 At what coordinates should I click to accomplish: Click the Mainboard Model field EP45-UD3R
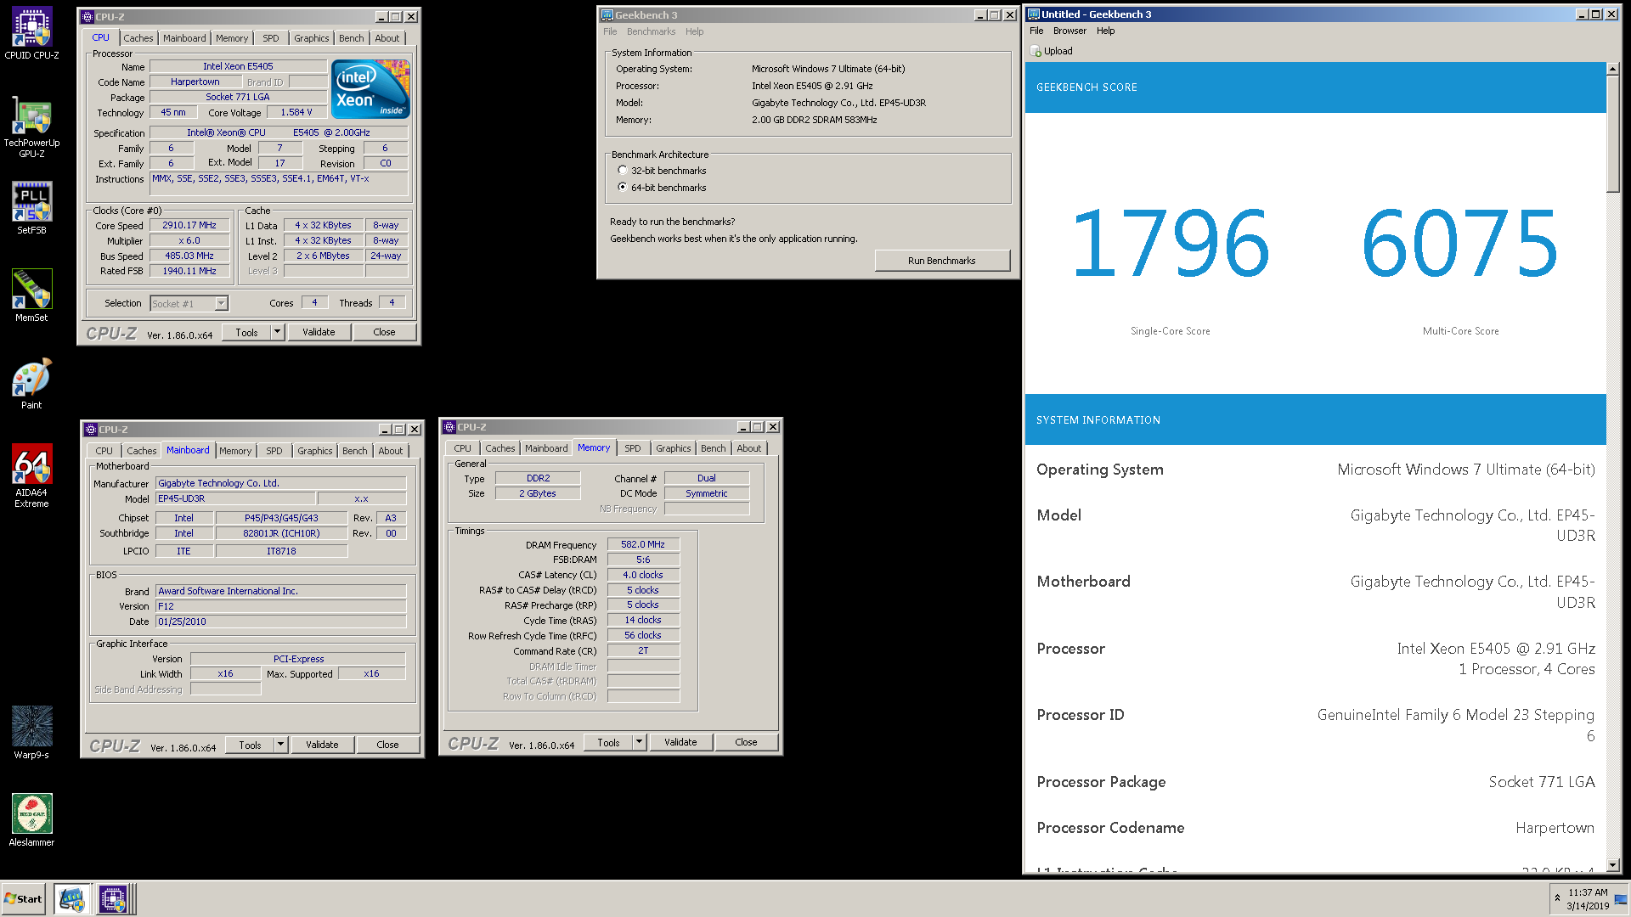coord(235,498)
